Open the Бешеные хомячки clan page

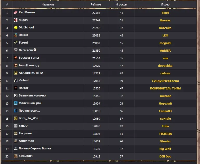coord(32,95)
